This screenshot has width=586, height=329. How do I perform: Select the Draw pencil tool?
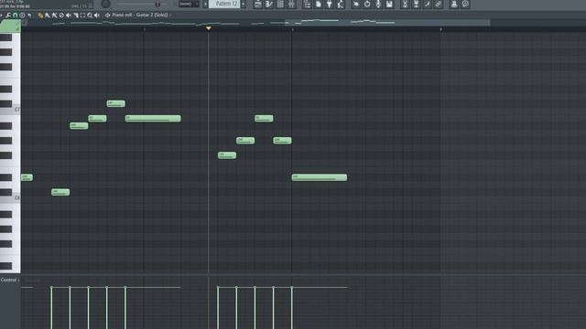click(40, 16)
